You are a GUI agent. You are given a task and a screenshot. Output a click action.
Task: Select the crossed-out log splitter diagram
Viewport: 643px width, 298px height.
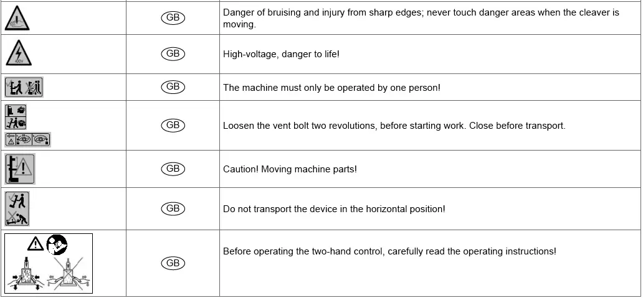point(70,274)
